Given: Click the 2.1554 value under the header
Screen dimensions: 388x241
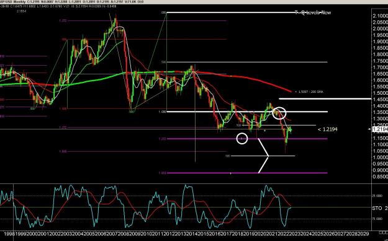Looking at the screenshot, I should click(21, 11).
